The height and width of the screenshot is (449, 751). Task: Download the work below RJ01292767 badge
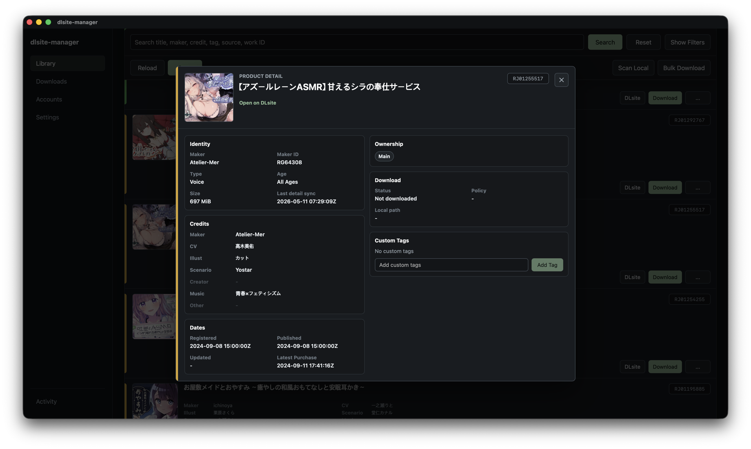[x=665, y=187]
